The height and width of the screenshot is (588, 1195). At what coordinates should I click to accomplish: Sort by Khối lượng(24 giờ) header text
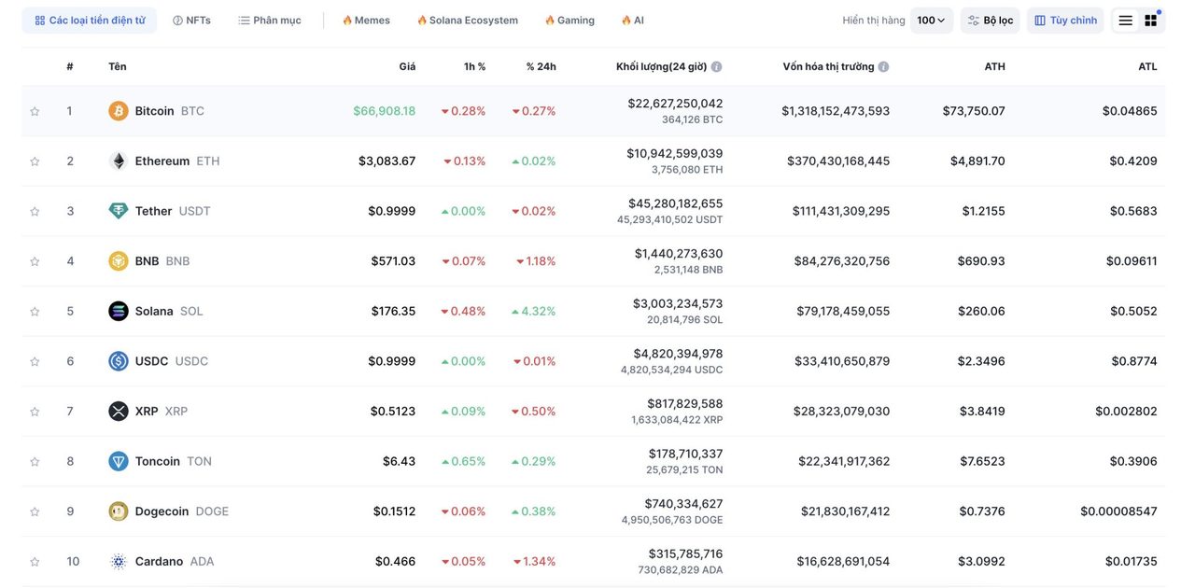coord(661,67)
